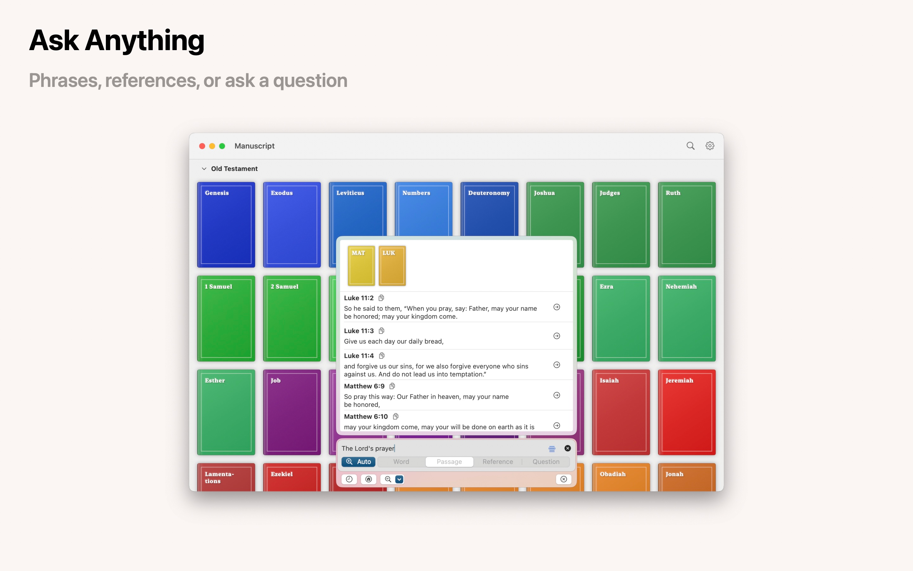
Task: Open the Esther book
Action: [x=226, y=412]
